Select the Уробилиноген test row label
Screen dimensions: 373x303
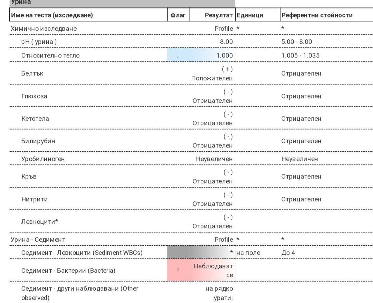pyautogui.click(x=43, y=159)
